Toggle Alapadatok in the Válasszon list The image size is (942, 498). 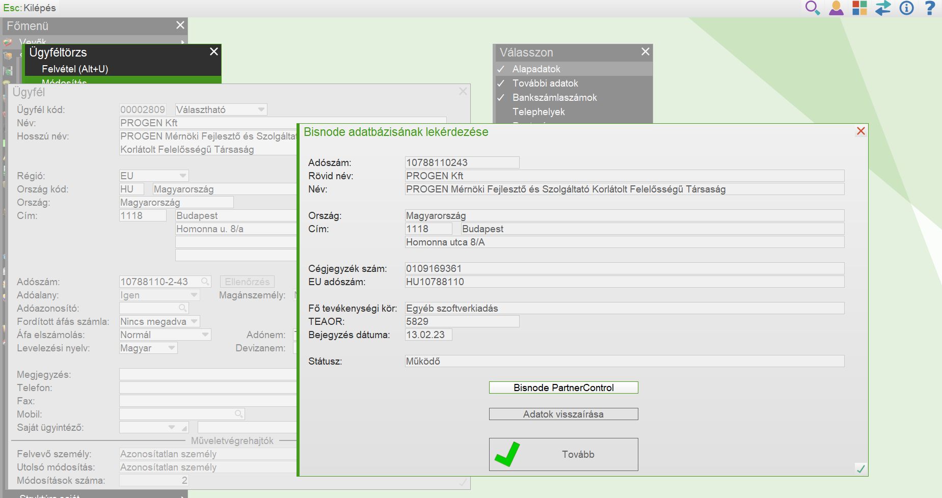[573, 69]
